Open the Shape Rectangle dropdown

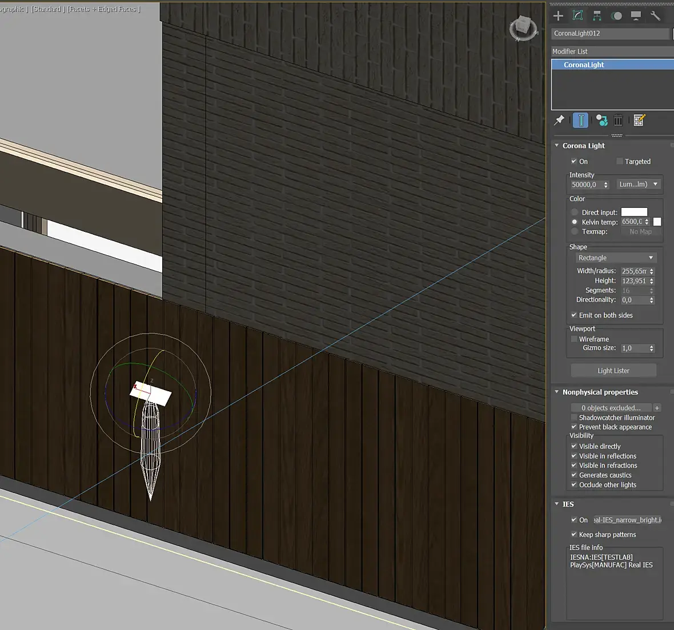pos(615,258)
